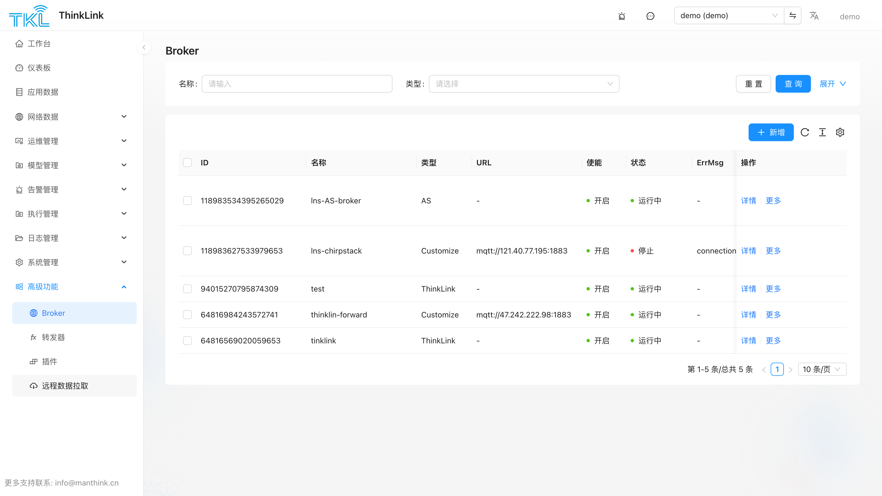882x496 pixels.
Task: Click the monitor icon beside 运维管理
Action: click(19, 141)
